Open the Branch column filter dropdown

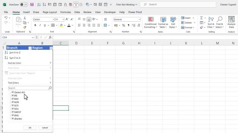click(x=30, y=48)
